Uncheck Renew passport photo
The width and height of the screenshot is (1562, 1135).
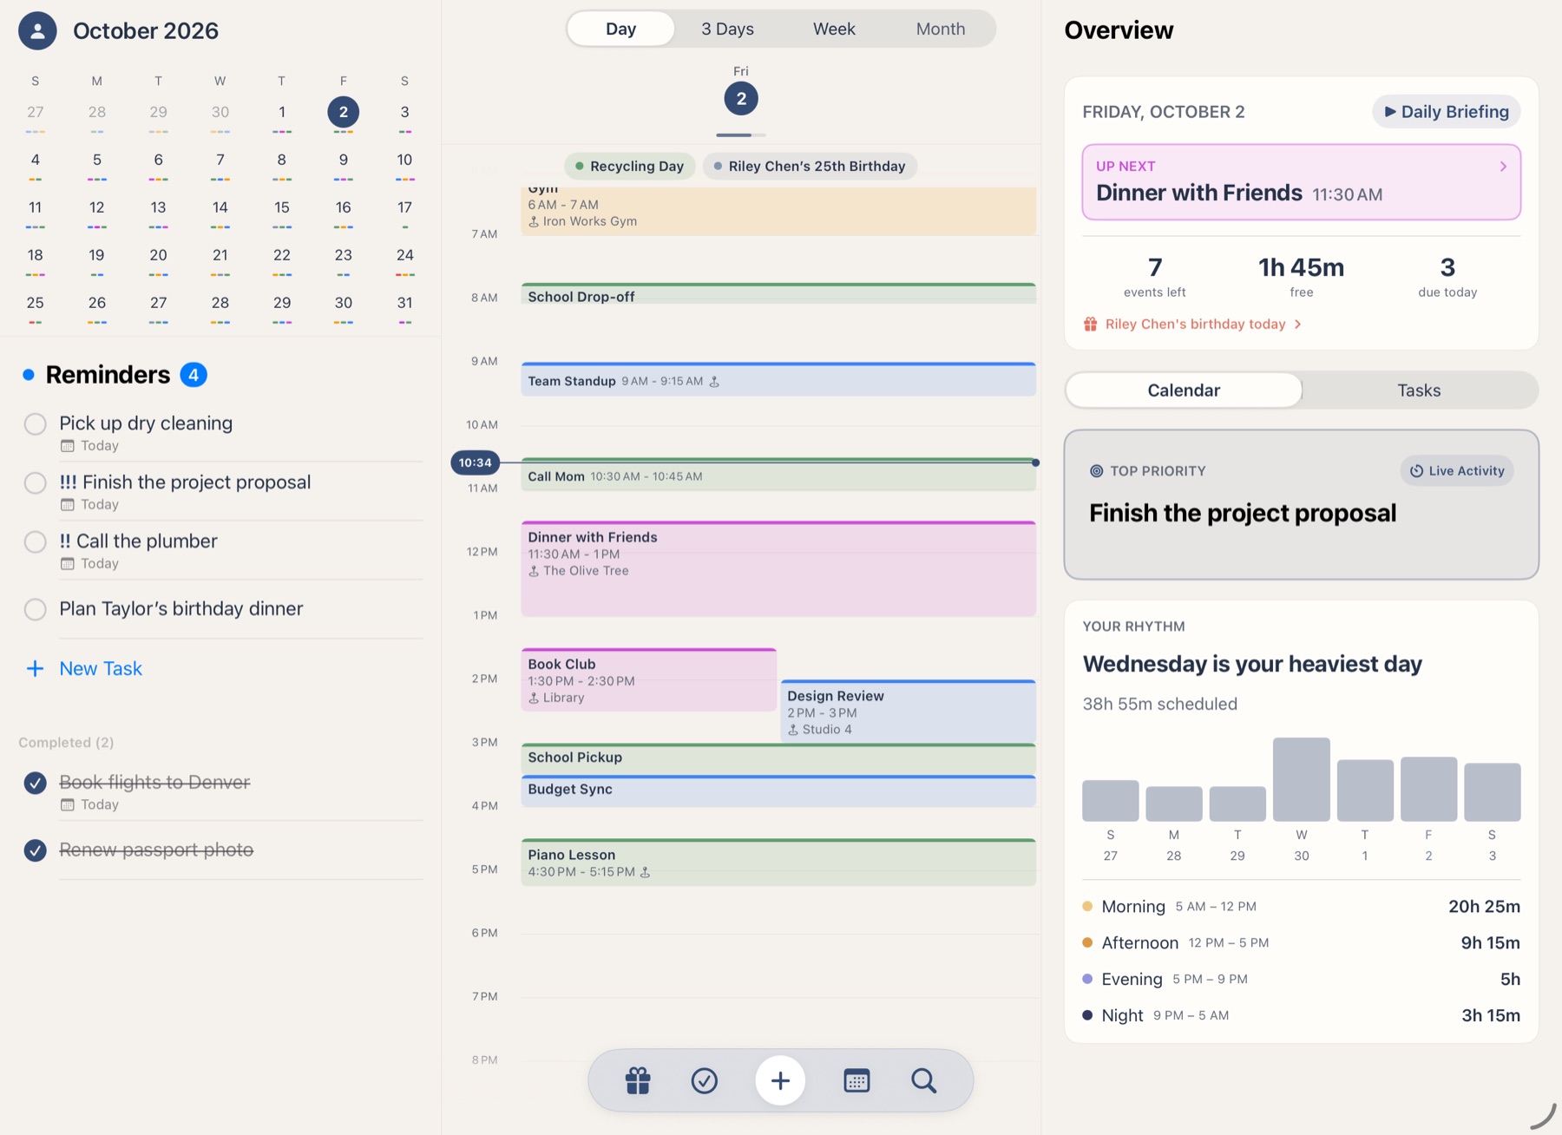point(35,850)
